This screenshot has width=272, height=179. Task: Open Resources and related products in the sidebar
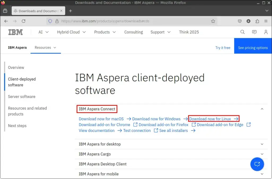pyautogui.click(x=27, y=111)
